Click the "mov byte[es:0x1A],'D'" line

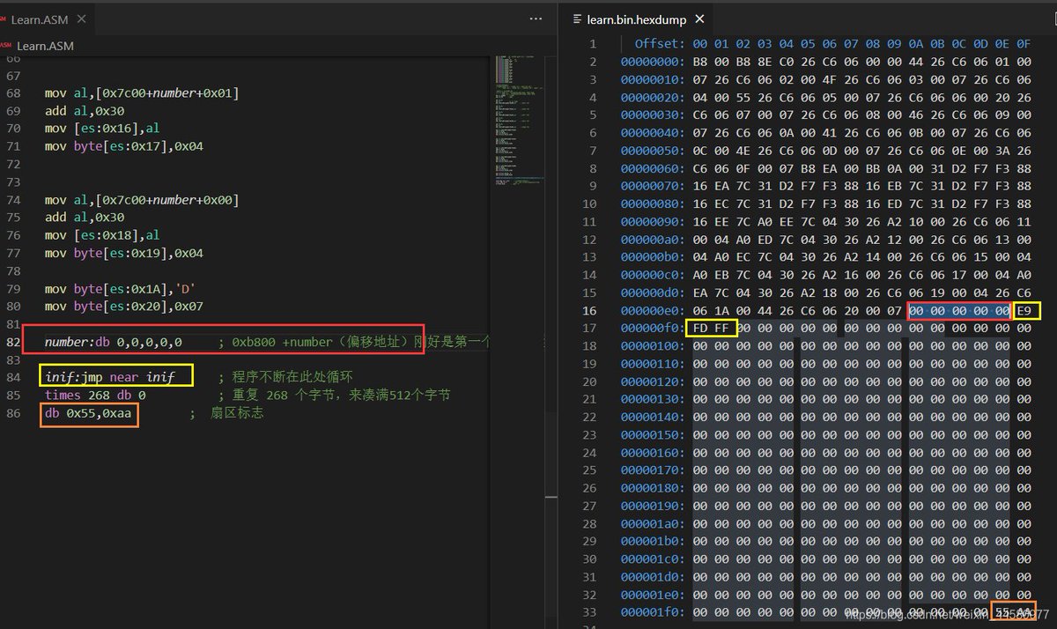[121, 288]
